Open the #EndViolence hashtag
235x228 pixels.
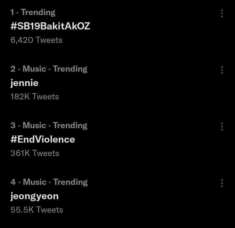click(x=43, y=139)
